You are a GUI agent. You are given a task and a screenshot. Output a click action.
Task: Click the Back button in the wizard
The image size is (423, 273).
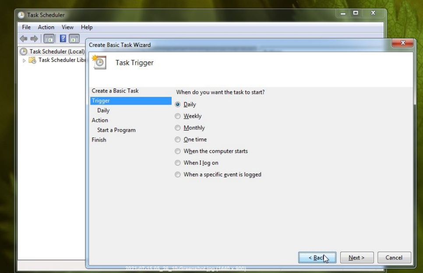click(317, 258)
